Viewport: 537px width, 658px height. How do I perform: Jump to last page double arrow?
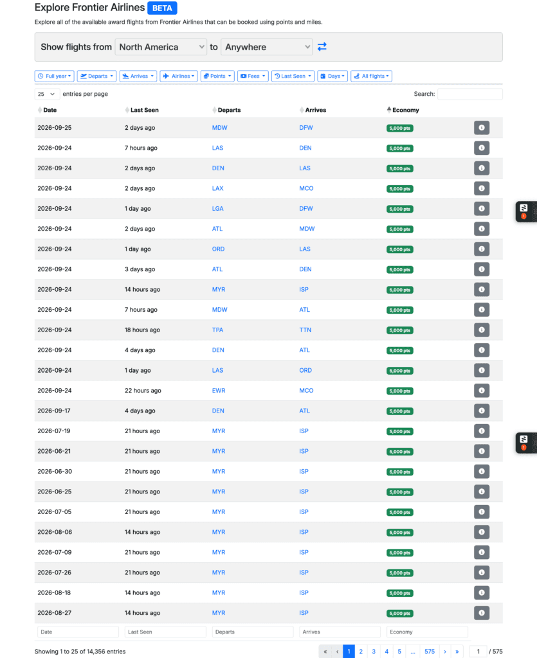457,652
